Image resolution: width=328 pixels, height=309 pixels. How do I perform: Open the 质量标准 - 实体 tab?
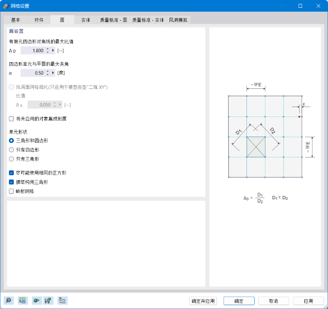click(148, 20)
